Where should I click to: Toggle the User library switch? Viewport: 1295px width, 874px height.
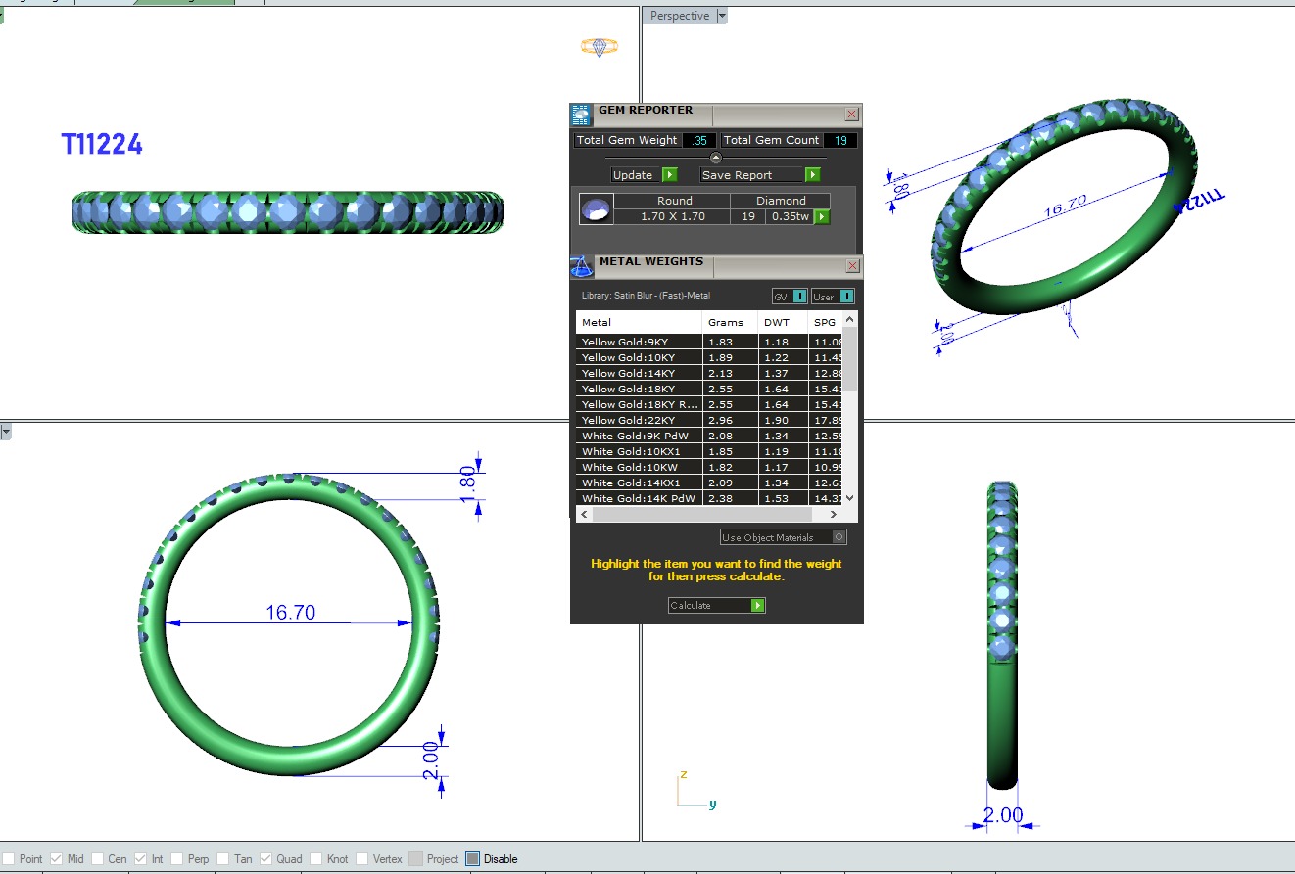(845, 297)
